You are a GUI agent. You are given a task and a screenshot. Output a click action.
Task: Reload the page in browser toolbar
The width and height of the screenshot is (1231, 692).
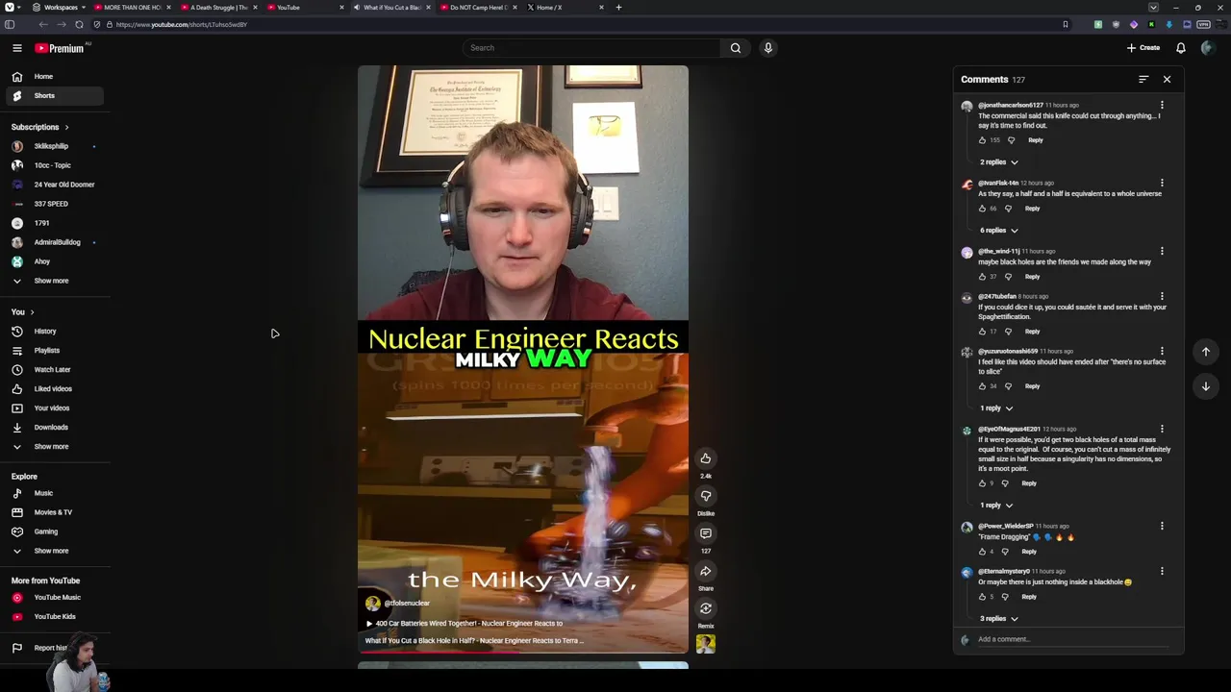[x=79, y=24]
